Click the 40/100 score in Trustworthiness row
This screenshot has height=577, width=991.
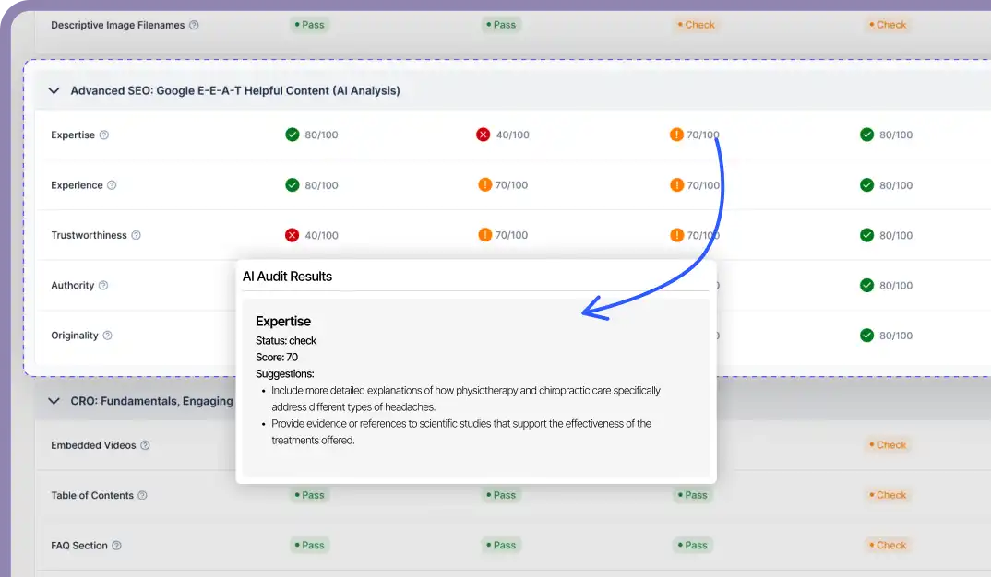coord(322,235)
